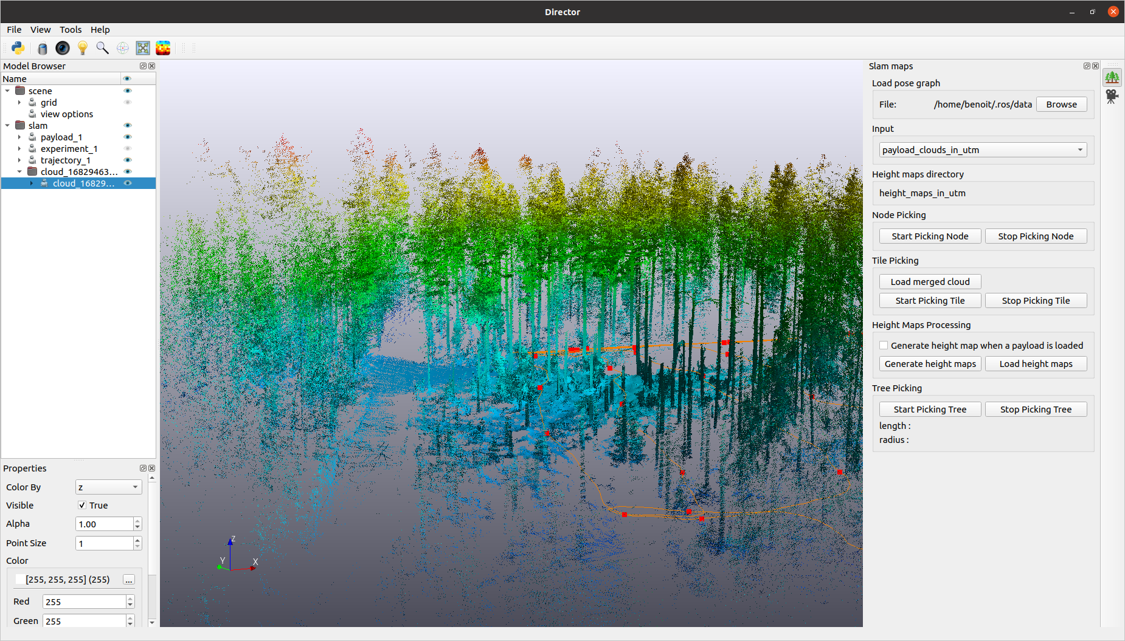Viewport: 1125px width, 641px height.
Task: Click Stop Picking Node button
Action: 1036,236
